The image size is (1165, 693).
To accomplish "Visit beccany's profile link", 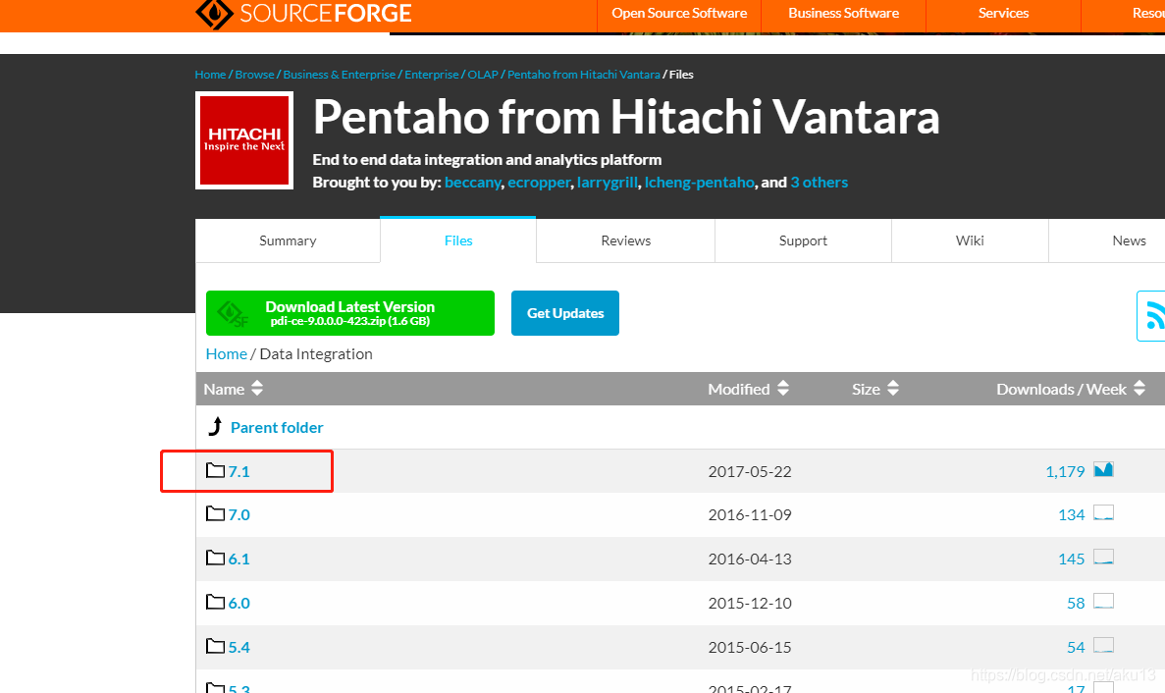I will pos(472,182).
